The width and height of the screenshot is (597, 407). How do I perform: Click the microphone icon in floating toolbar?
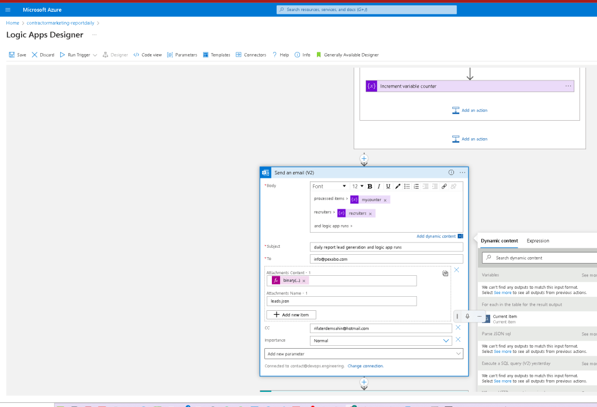coord(467,316)
